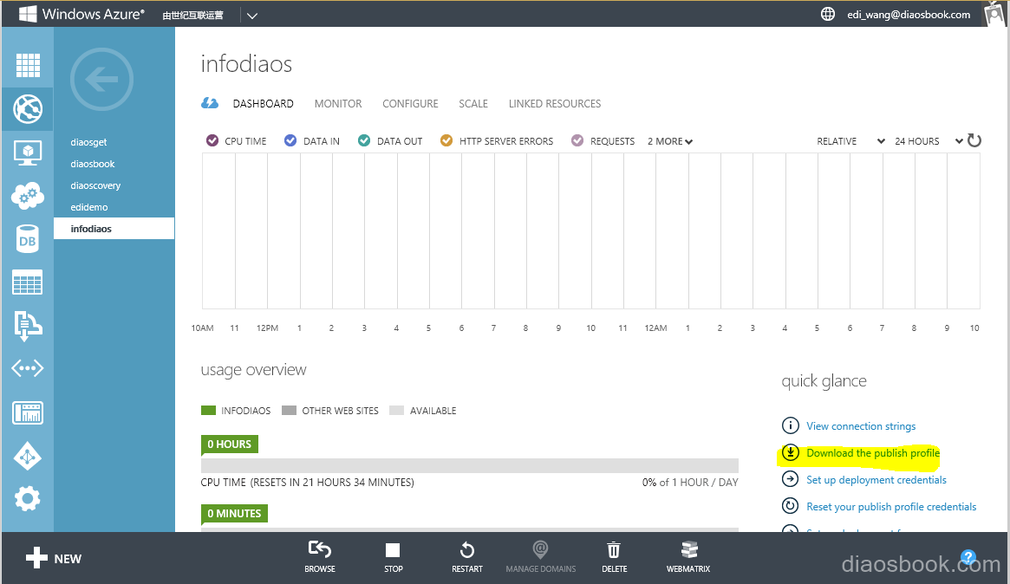Expand the 2 More metrics dropdown
The width and height of the screenshot is (1010, 584).
coord(670,141)
